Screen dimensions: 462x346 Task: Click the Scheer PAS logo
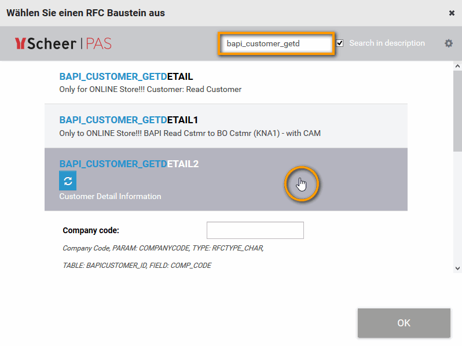click(x=63, y=43)
